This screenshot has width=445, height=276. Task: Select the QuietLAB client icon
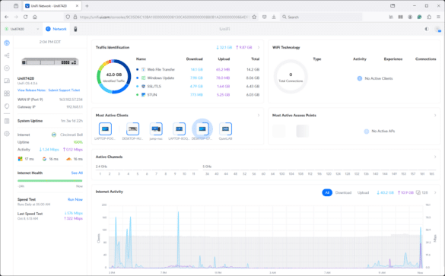[x=225, y=129]
